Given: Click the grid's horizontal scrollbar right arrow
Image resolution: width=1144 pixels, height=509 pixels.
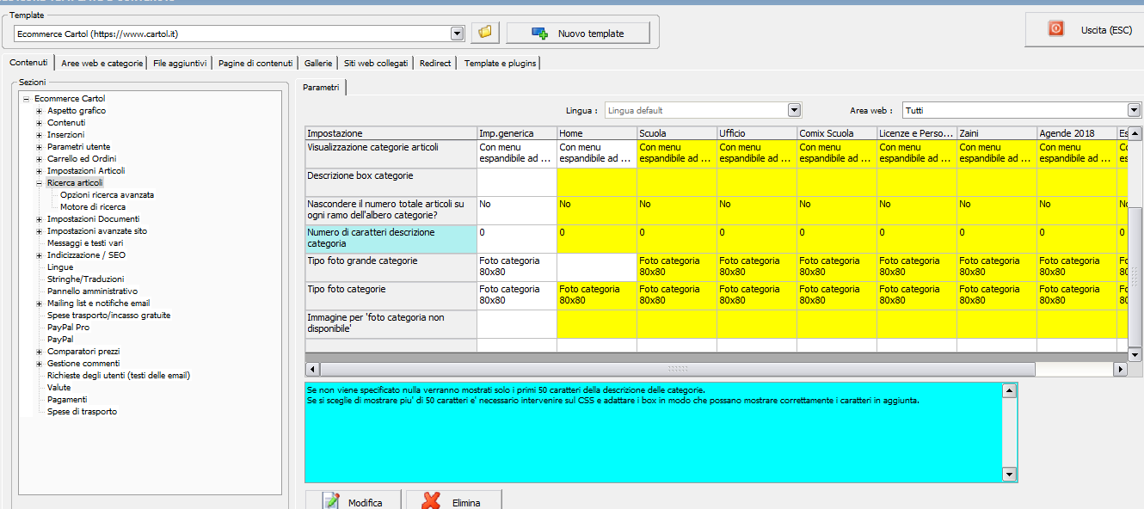Looking at the screenshot, I should point(1120,369).
